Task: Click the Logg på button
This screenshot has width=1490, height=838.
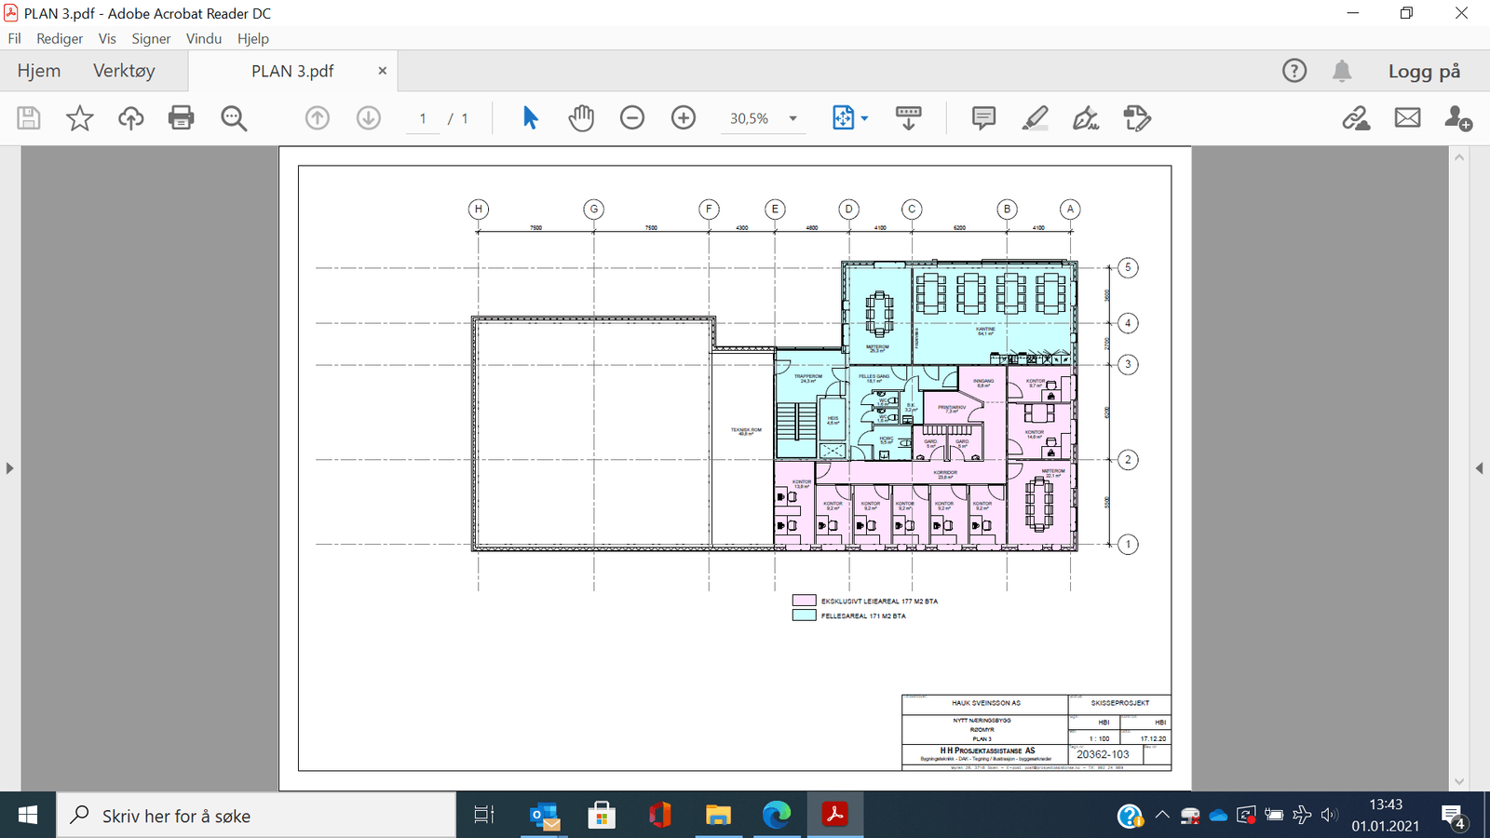Action: coord(1424,71)
